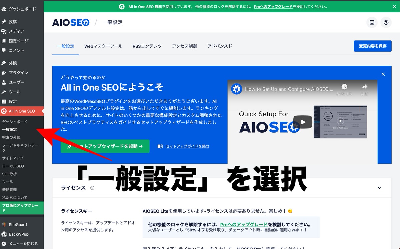This screenshot has width=400, height=249.
Task: Open サイトマップ submenu item
Action: point(13,158)
